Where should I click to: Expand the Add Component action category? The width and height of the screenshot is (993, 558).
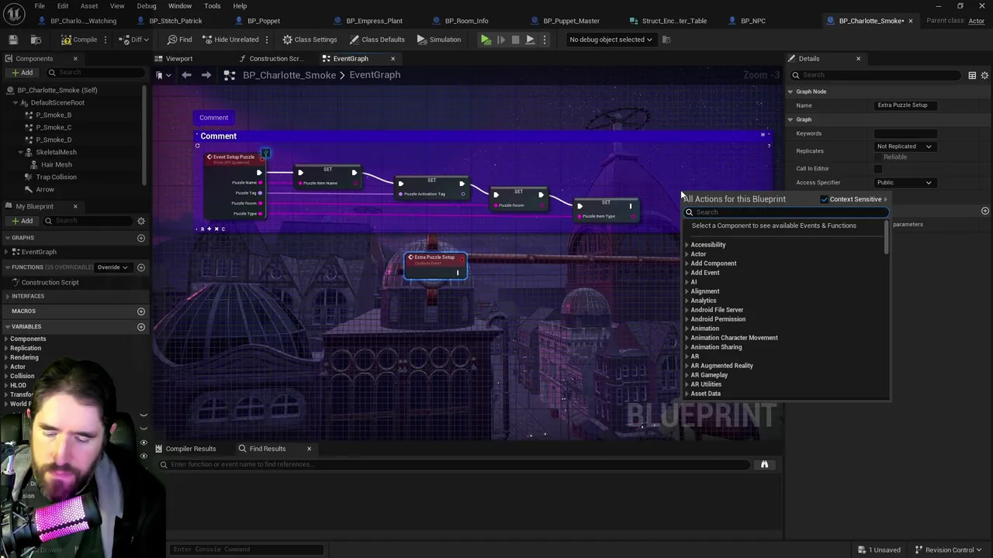(x=687, y=263)
